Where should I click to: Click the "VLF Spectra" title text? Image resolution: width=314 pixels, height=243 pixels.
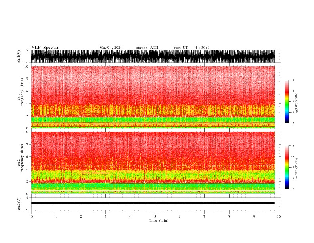(x=45, y=48)
